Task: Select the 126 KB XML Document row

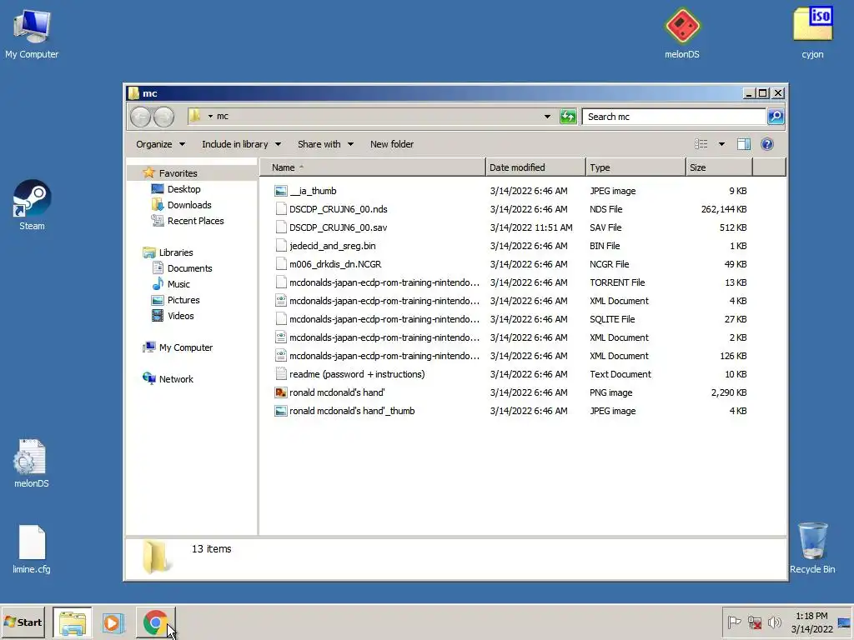Action: click(x=511, y=356)
